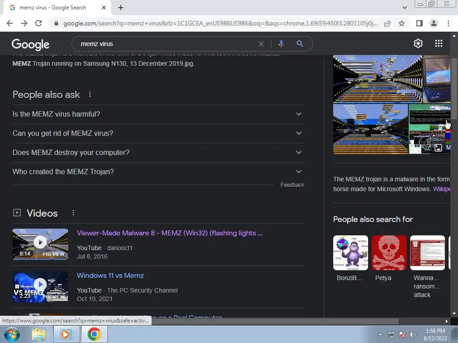Open the Google apps grid

[x=439, y=43]
